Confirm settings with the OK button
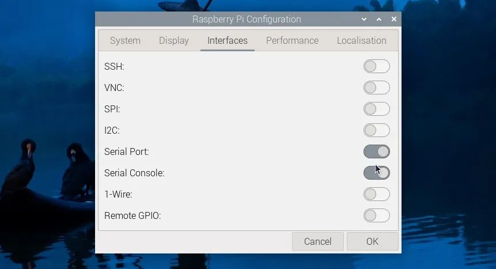 (x=372, y=241)
